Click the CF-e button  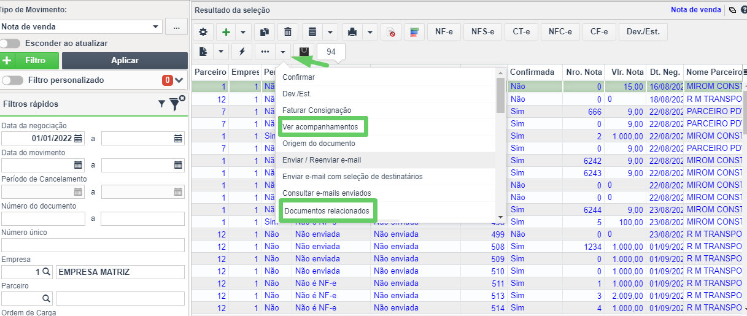click(599, 32)
